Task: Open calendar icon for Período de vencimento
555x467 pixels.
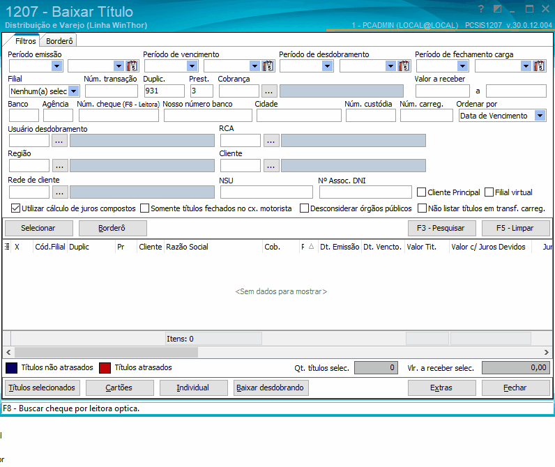Action: (268, 66)
